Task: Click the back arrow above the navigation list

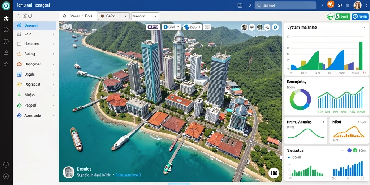Action: pos(18,16)
